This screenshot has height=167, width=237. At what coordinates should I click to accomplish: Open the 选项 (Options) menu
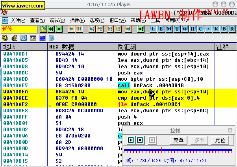[x=97, y=20]
